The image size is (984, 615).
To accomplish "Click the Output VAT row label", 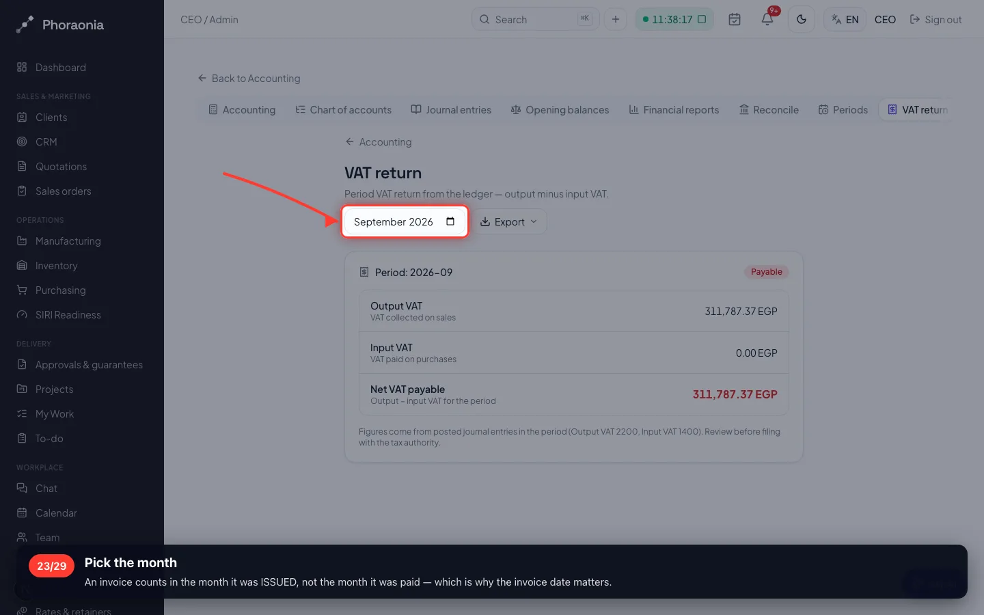I will pyautogui.click(x=396, y=306).
